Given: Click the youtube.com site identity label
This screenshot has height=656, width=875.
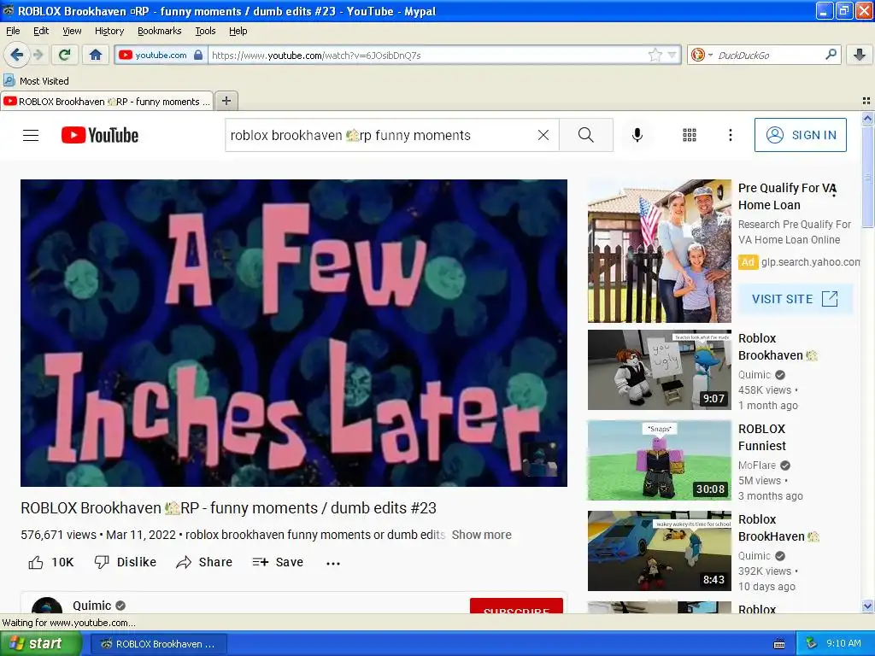Looking at the screenshot, I should 161,55.
